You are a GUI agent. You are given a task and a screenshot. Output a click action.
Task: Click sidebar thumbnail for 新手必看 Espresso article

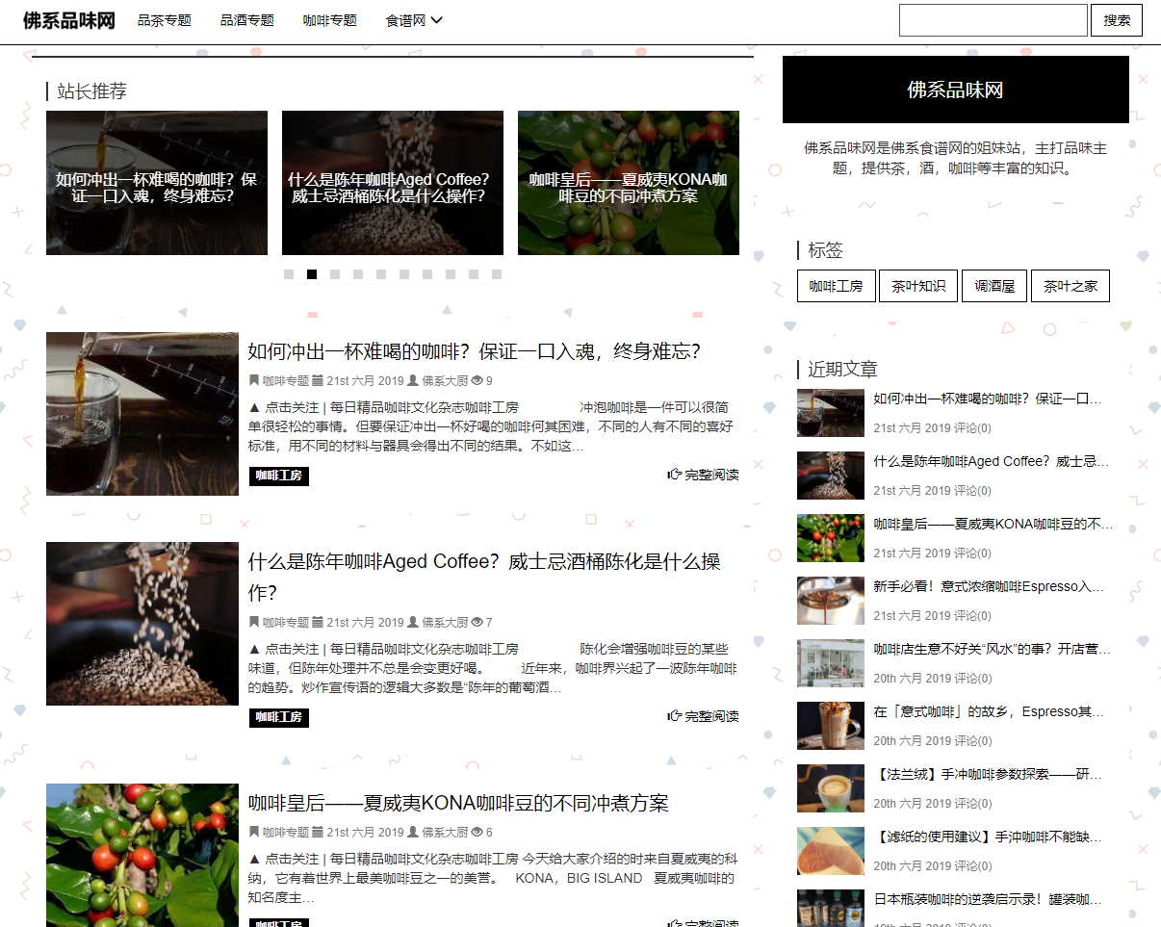(831, 601)
